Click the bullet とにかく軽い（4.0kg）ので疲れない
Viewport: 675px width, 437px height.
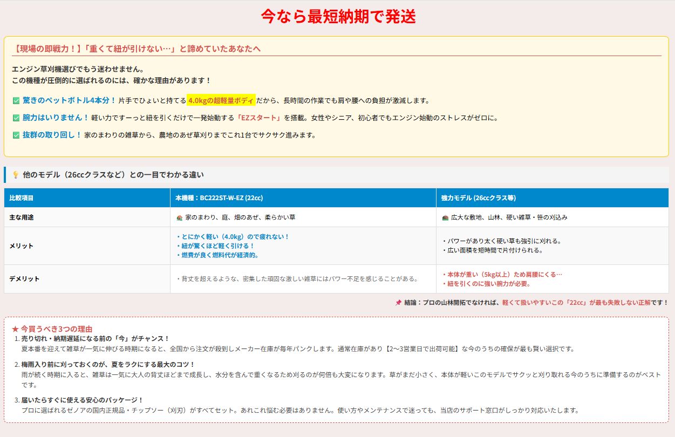click(233, 237)
